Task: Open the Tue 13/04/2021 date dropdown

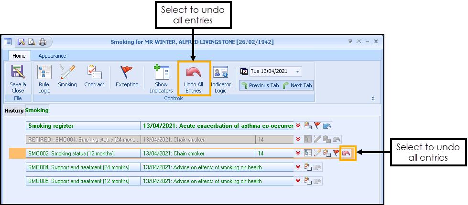Action: point(298,72)
